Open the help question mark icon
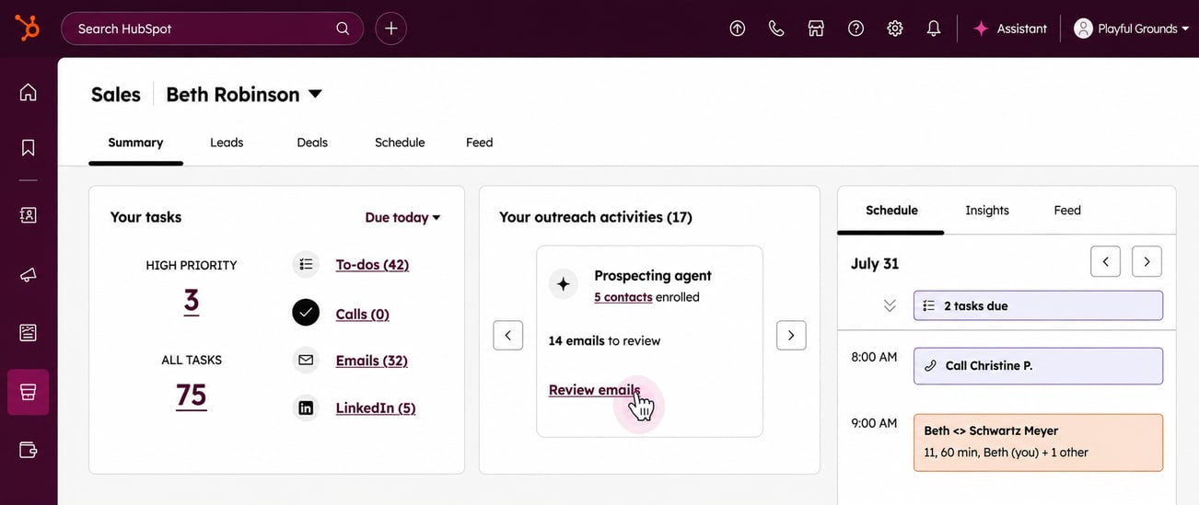This screenshot has height=505, width=1199. [856, 29]
